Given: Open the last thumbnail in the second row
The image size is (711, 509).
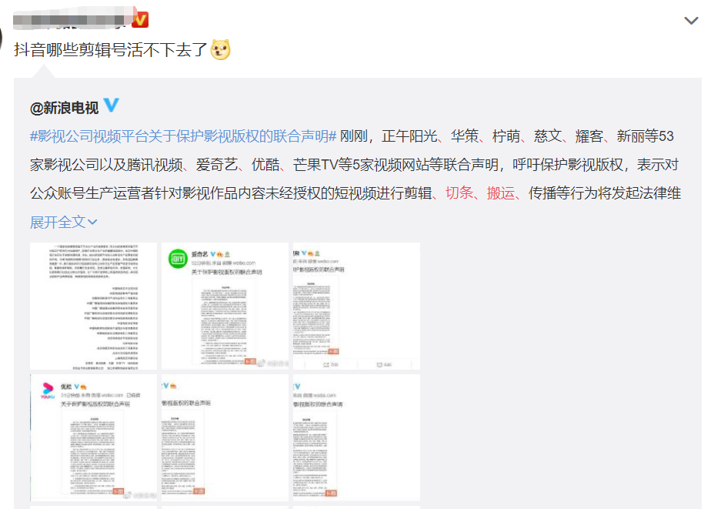Looking at the screenshot, I should pos(356,438).
